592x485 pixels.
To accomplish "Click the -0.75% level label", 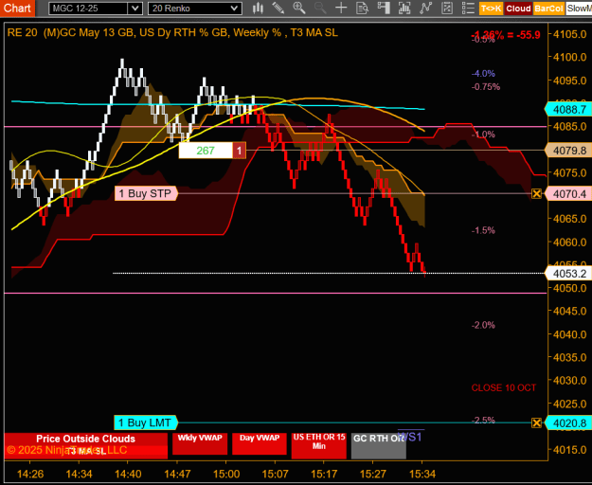I will tap(486, 87).
